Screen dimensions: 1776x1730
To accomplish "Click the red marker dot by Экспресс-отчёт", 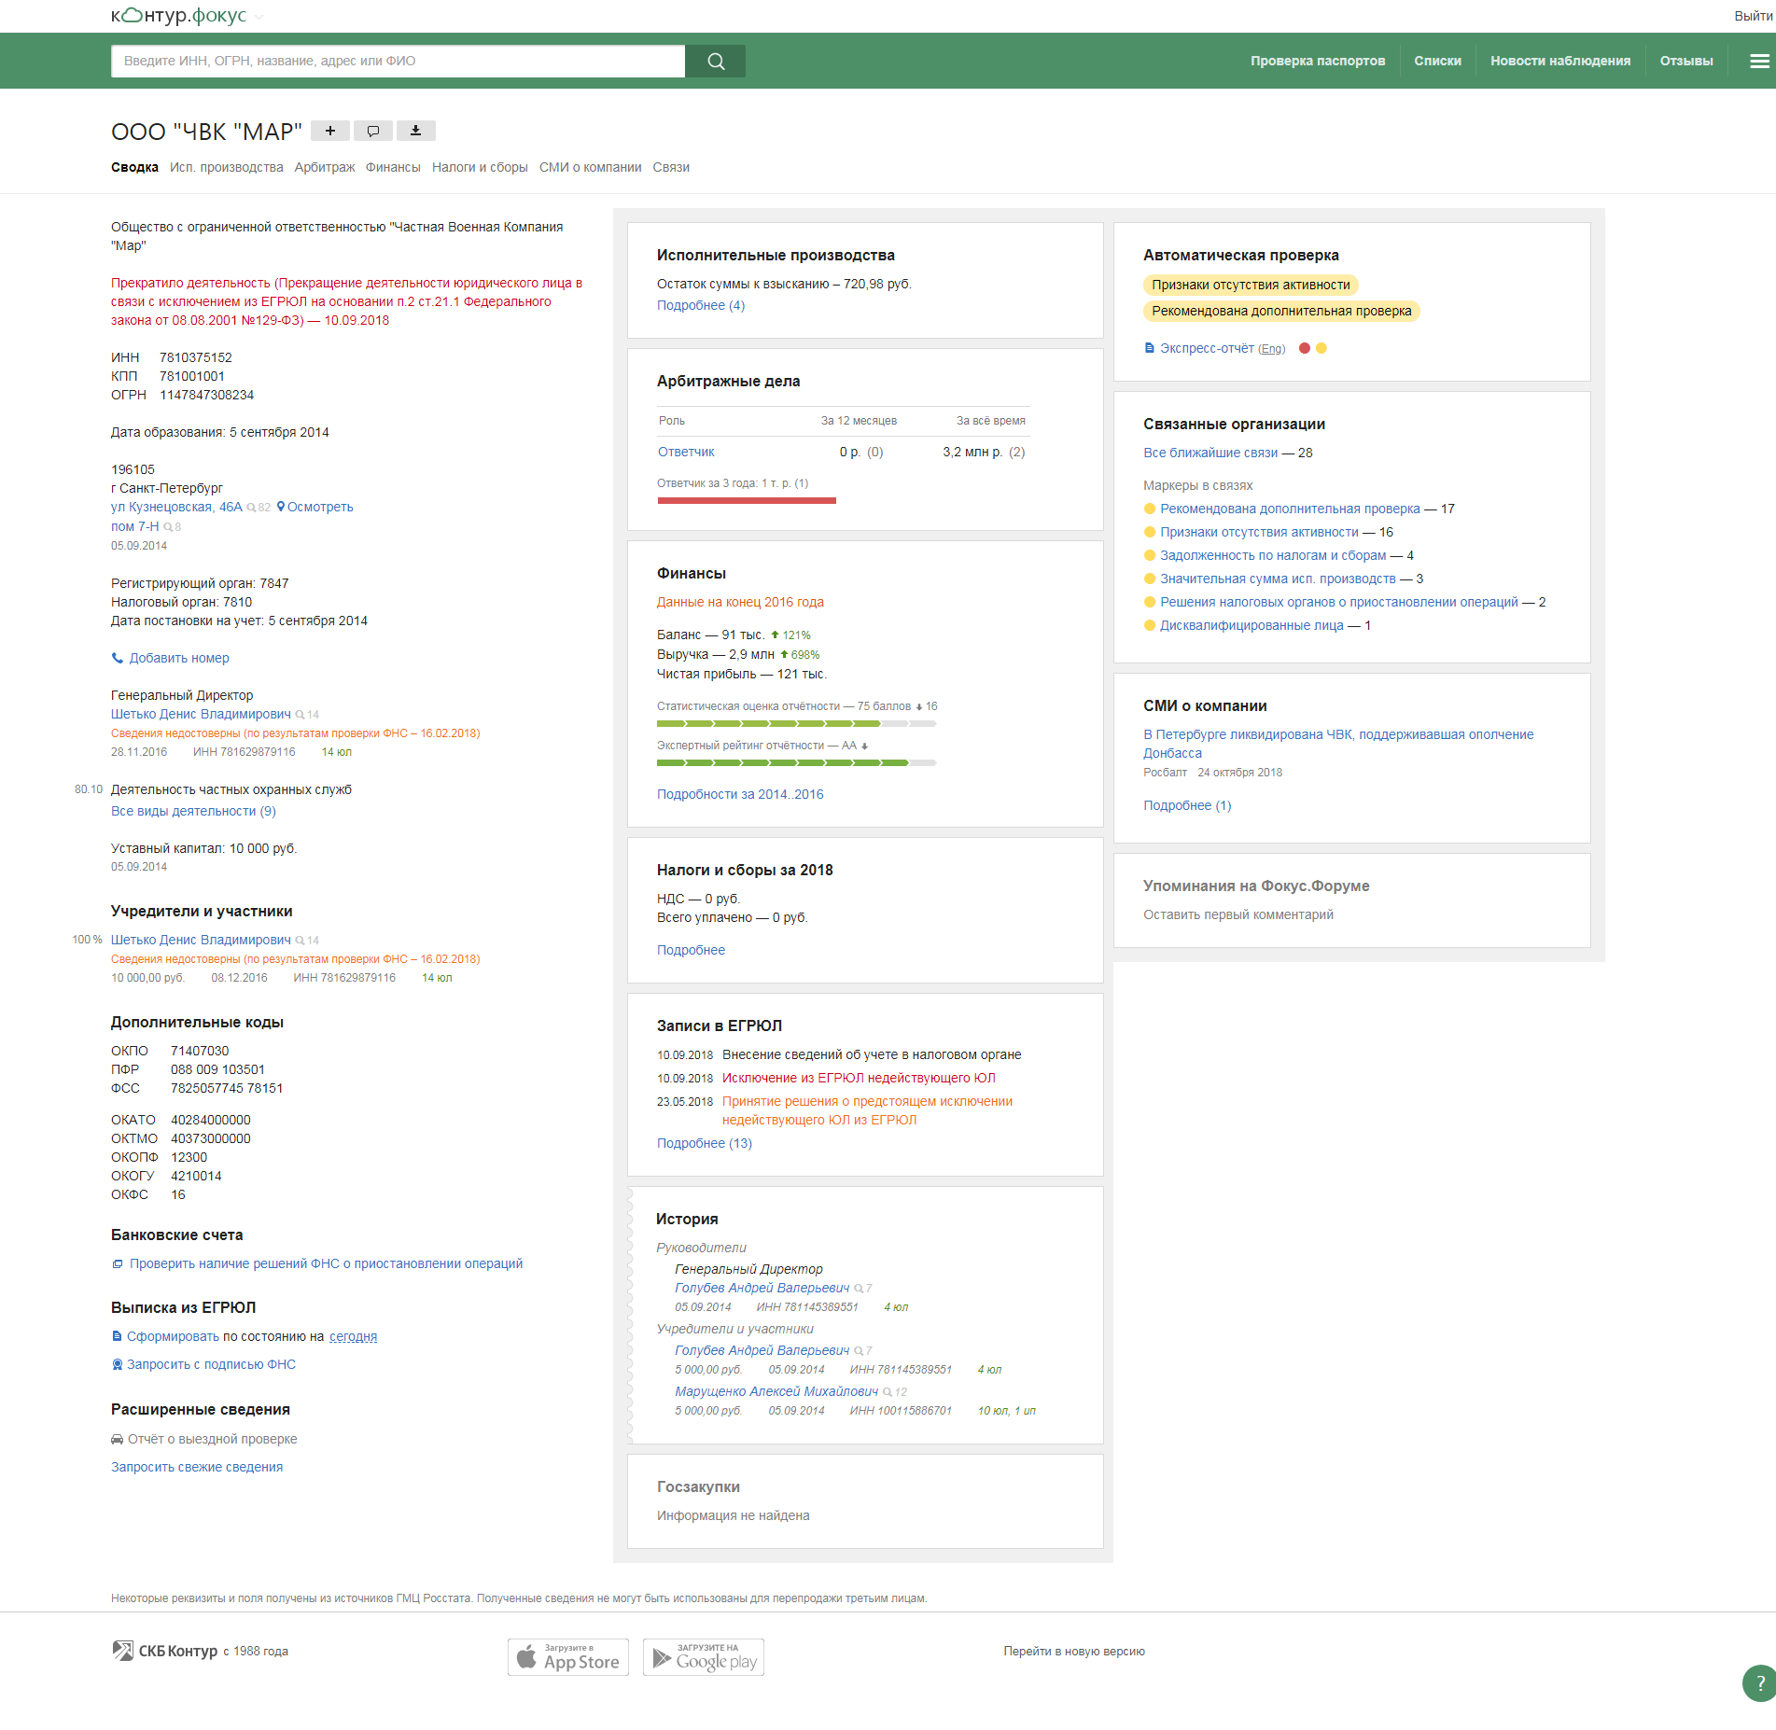I will [1305, 348].
